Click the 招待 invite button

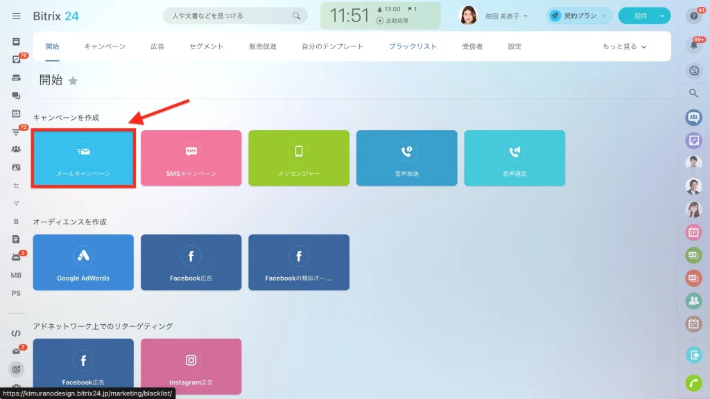[639, 16]
